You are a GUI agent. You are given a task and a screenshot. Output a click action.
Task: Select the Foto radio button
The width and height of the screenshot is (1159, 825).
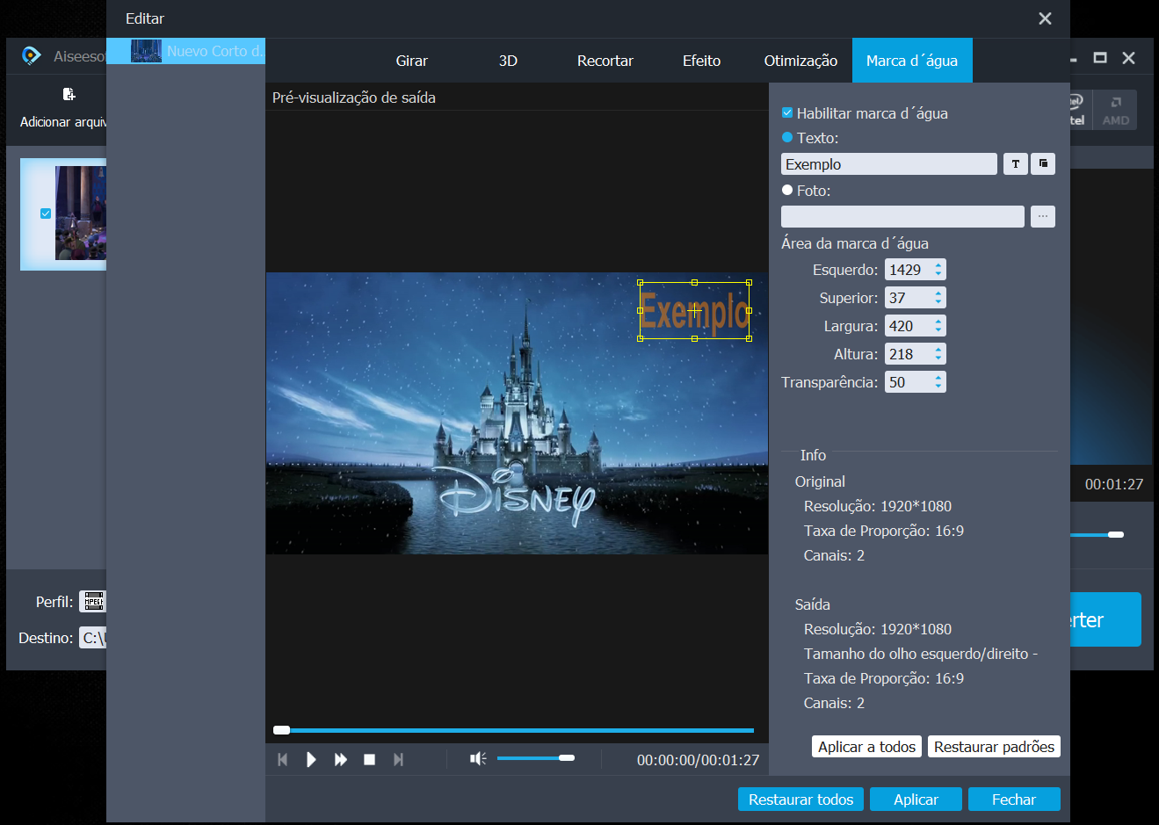(x=787, y=190)
